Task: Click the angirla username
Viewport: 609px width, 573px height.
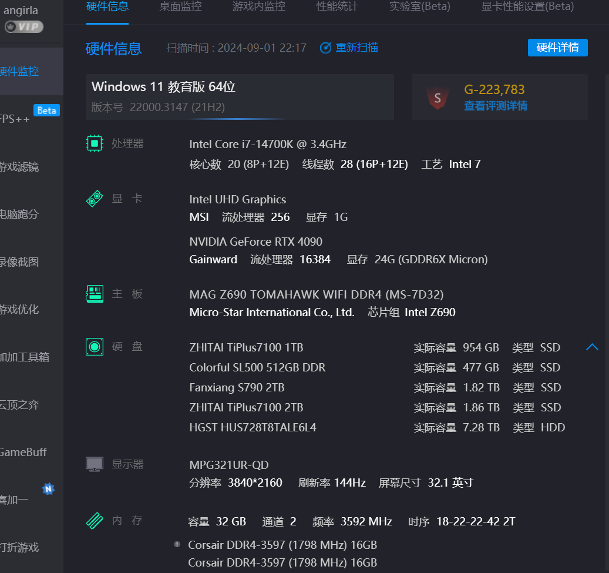Action: [21, 10]
